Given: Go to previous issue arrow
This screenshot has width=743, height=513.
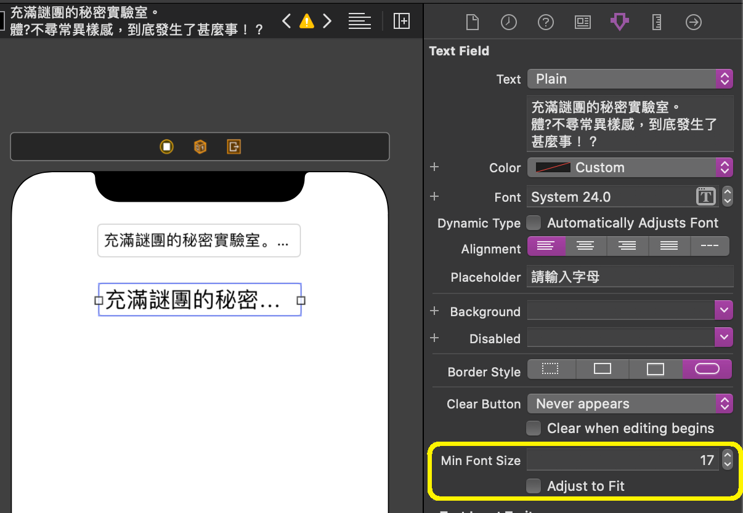Looking at the screenshot, I should click(x=286, y=22).
